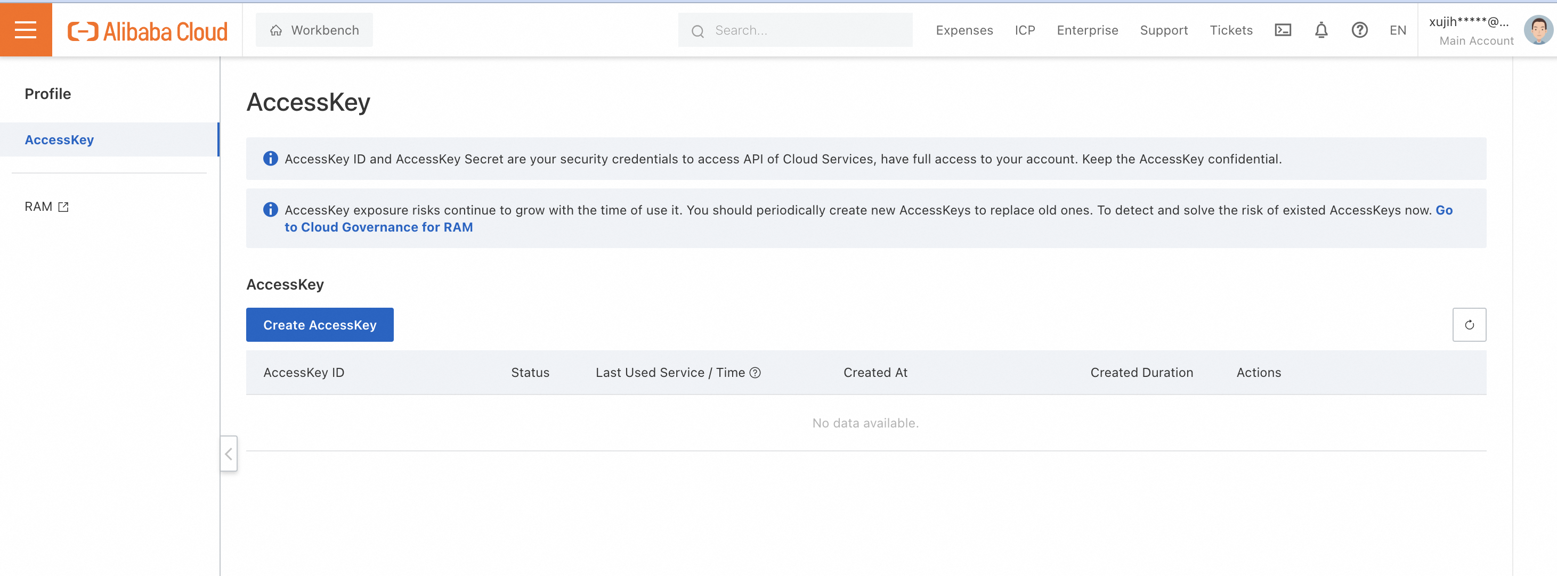This screenshot has width=1557, height=576.
Task: Open the ICP menu item
Action: [x=1025, y=30]
